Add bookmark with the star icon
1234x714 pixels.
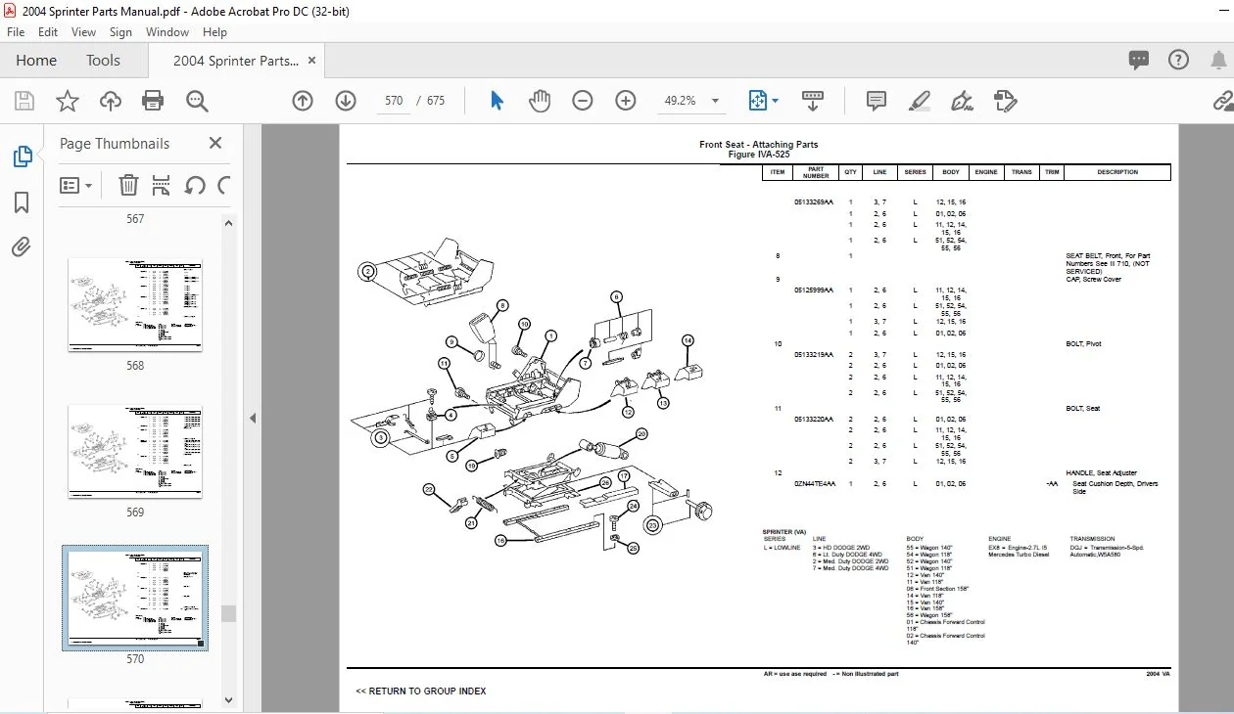[67, 101]
